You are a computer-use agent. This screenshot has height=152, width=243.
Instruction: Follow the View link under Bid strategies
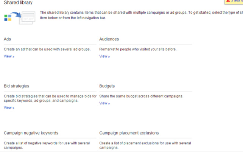click(9, 108)
